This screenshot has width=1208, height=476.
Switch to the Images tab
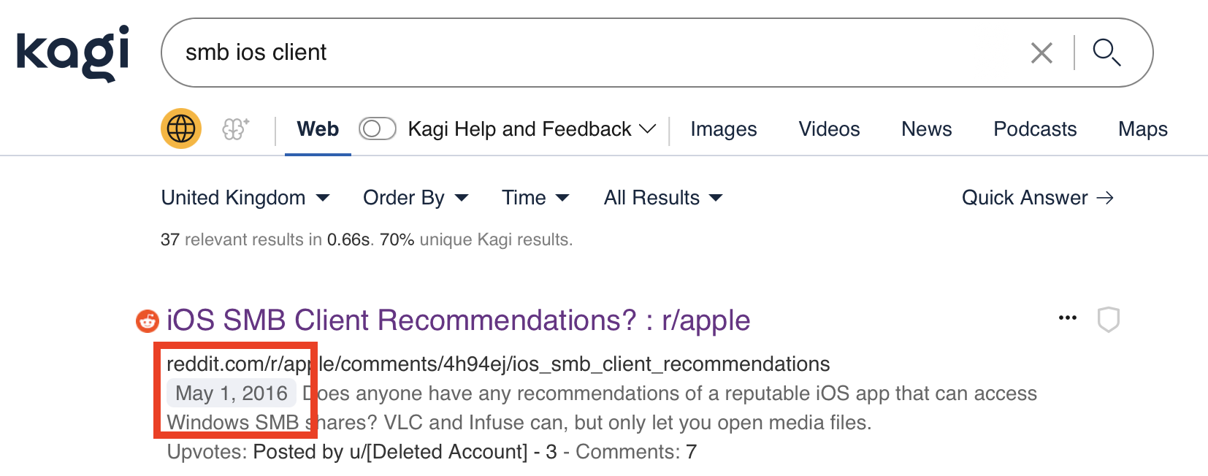723,129
